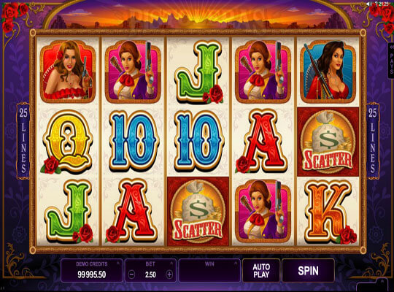394x292 pixels.
Task: Click the Scatter money bag on reel three
Action: pos(198,211)
